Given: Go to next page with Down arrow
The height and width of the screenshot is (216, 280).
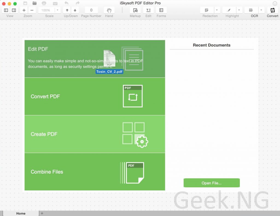Looking at the screenshot, I should point(75,10).
